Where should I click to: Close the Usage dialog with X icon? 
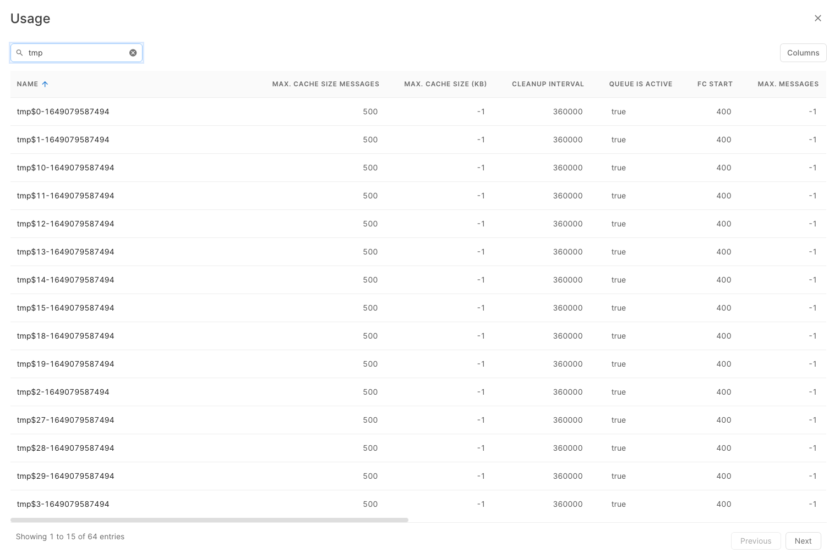(817, 18)
